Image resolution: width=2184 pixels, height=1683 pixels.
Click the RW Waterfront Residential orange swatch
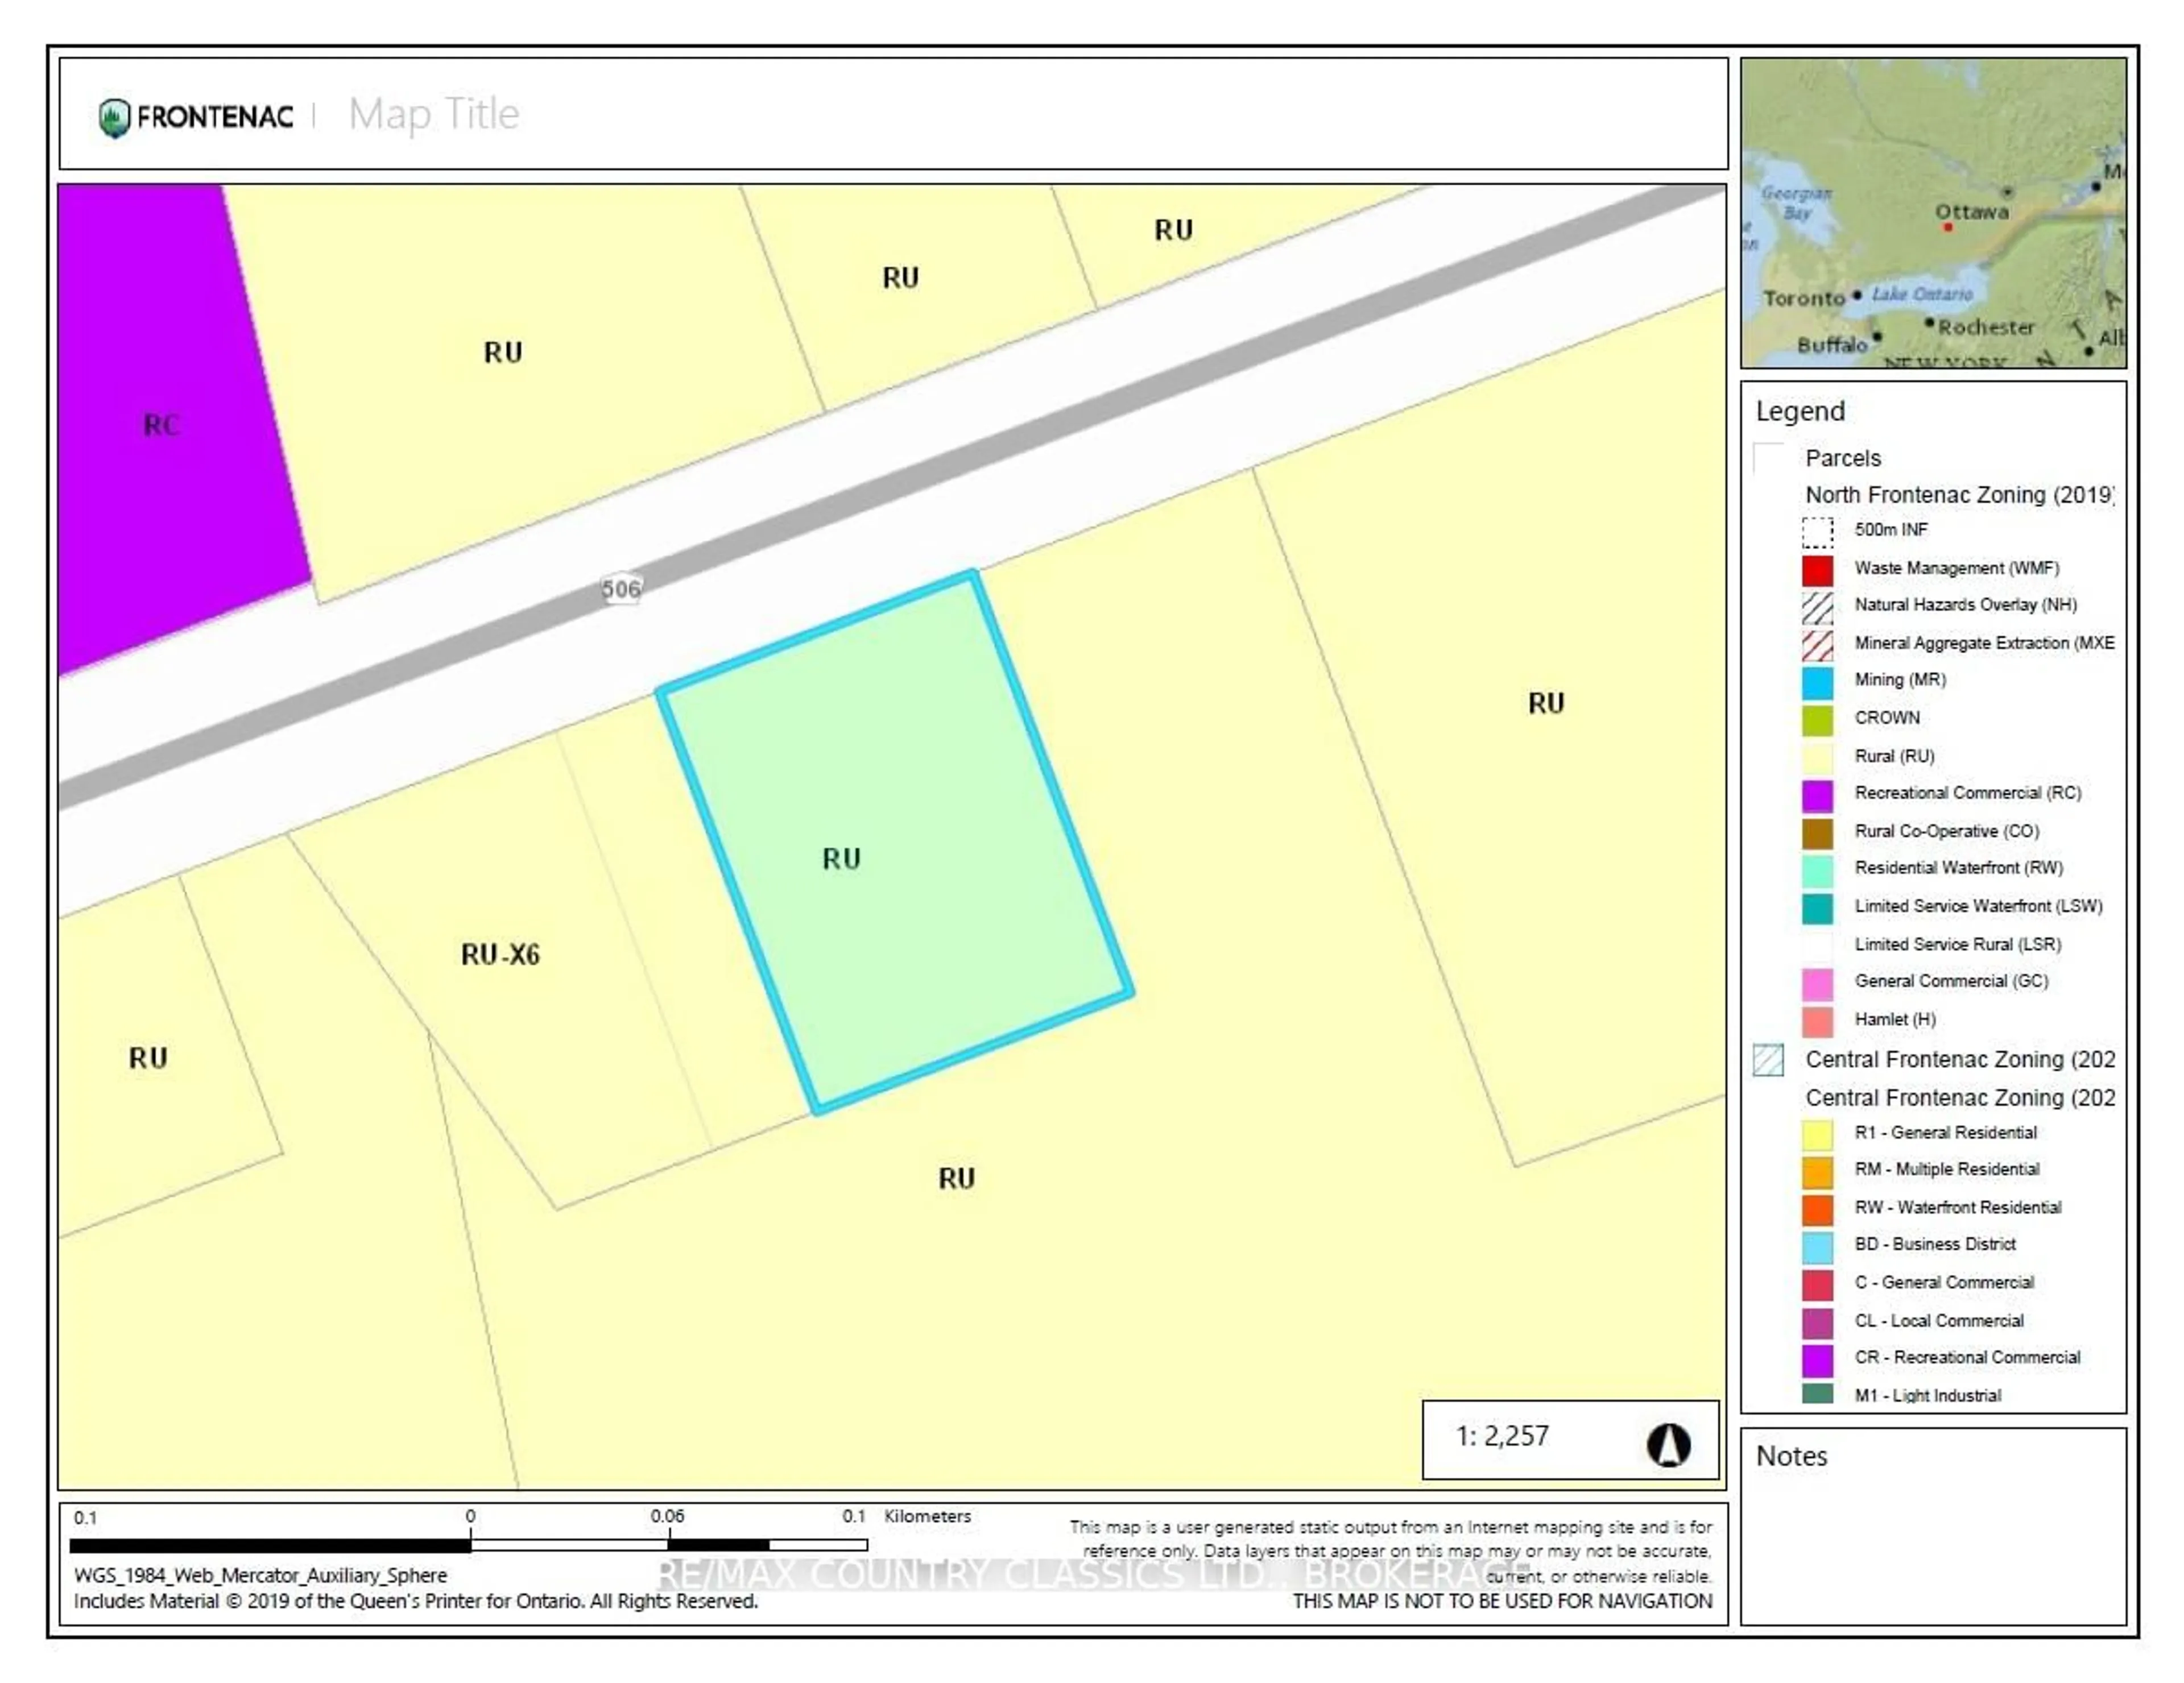(x=1817, y=1209)
